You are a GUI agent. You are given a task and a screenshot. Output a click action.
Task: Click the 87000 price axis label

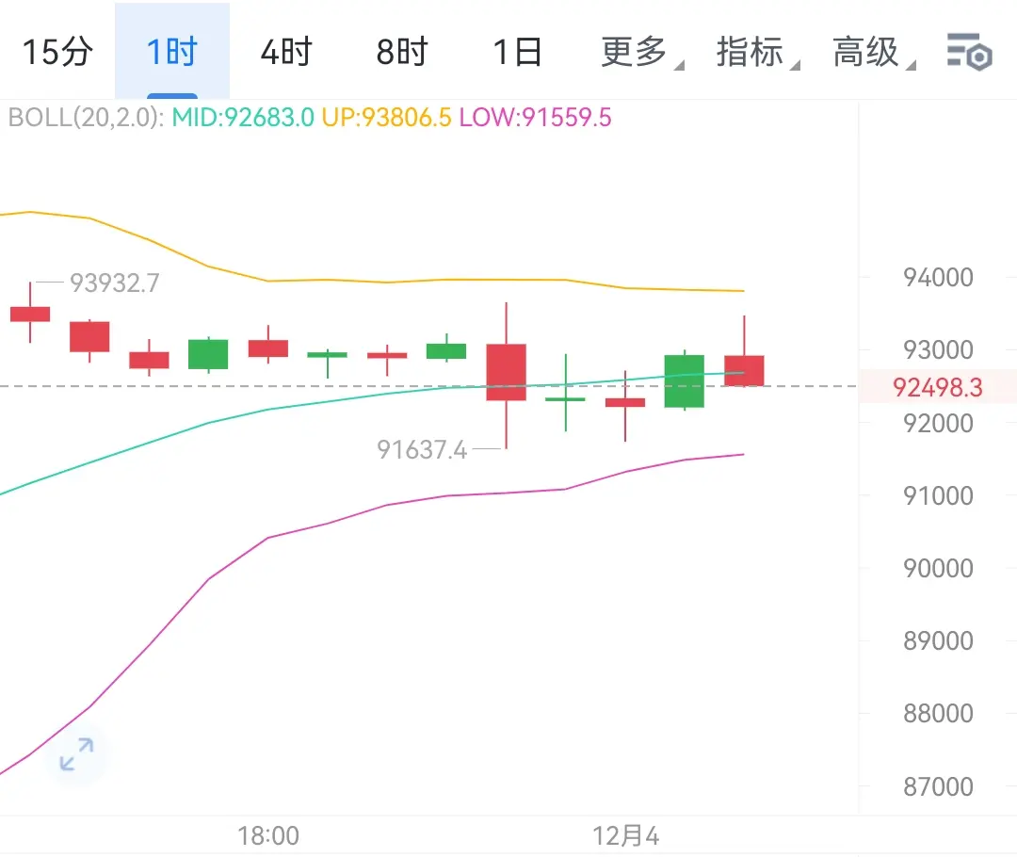point(938,787)
